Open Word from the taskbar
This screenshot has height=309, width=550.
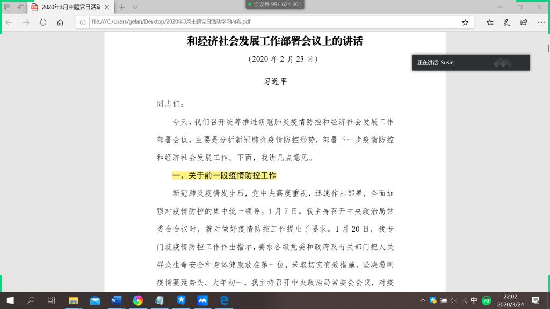click(117, 300)
